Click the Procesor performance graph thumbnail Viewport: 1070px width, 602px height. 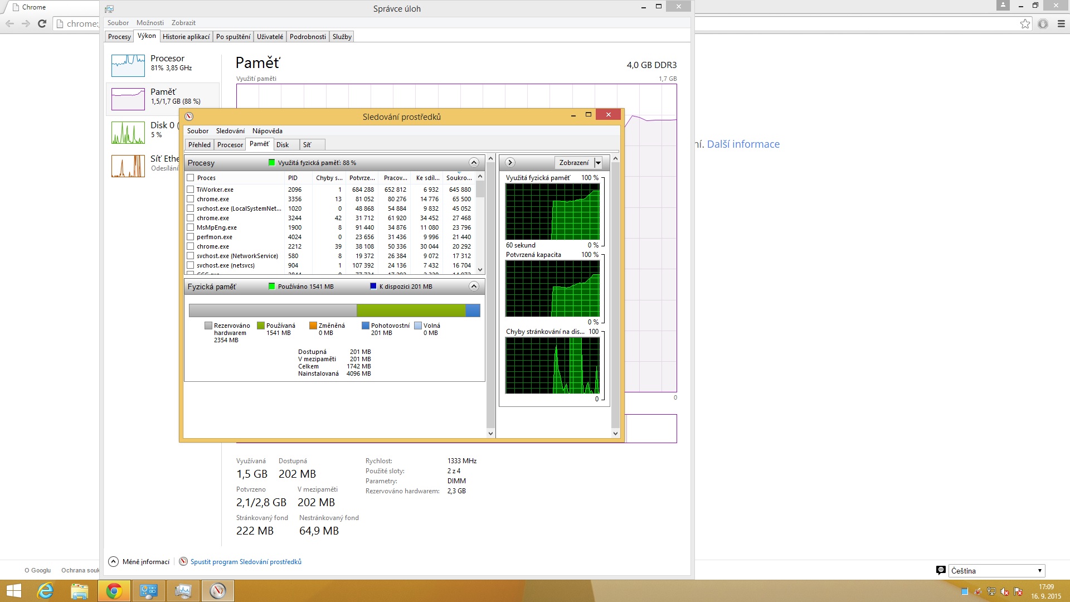tap(128, 66)
